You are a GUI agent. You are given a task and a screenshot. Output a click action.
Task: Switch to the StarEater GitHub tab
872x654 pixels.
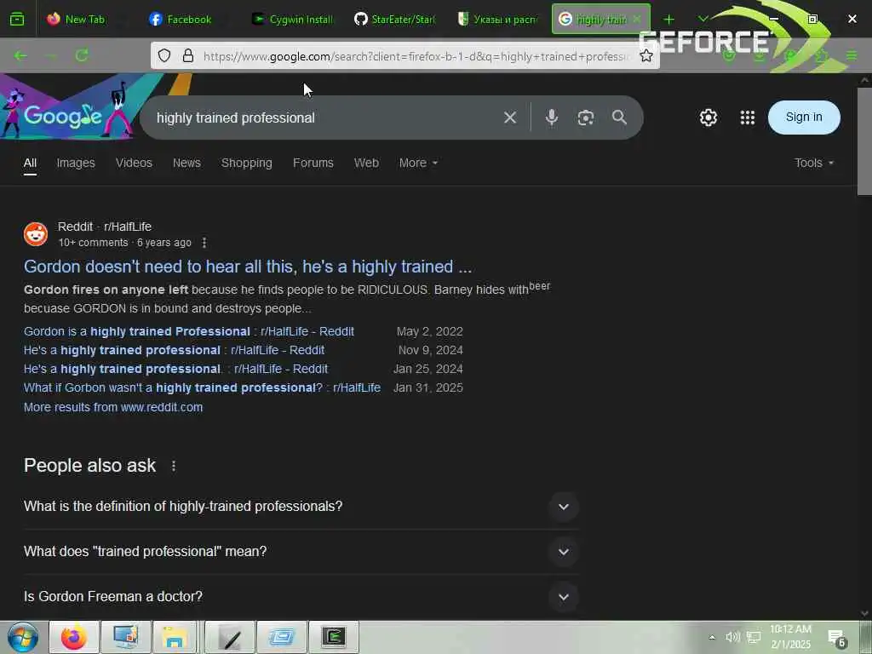point(395,20)
